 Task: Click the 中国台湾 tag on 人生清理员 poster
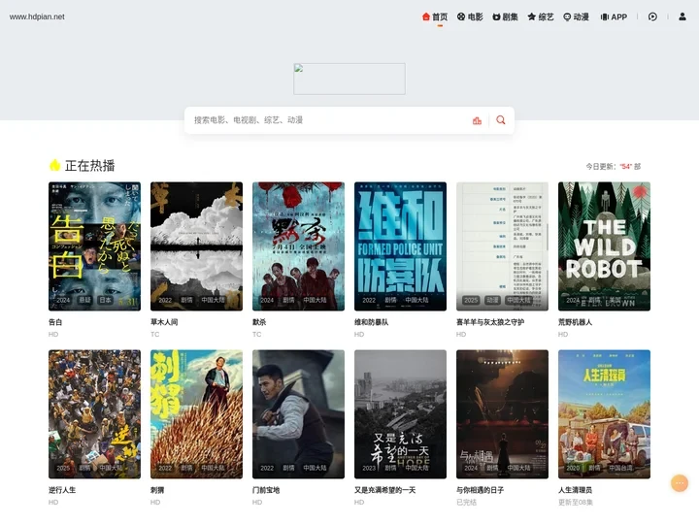point(621,468)
